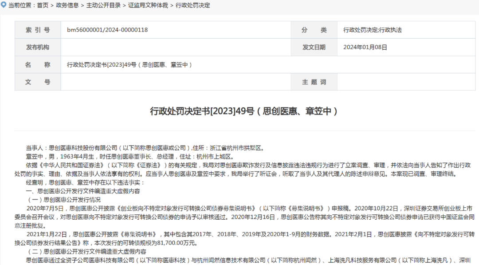Click the line starting 章笠中，男，1963年4月生
Screen dimensions: 479x265
(130, 157)
